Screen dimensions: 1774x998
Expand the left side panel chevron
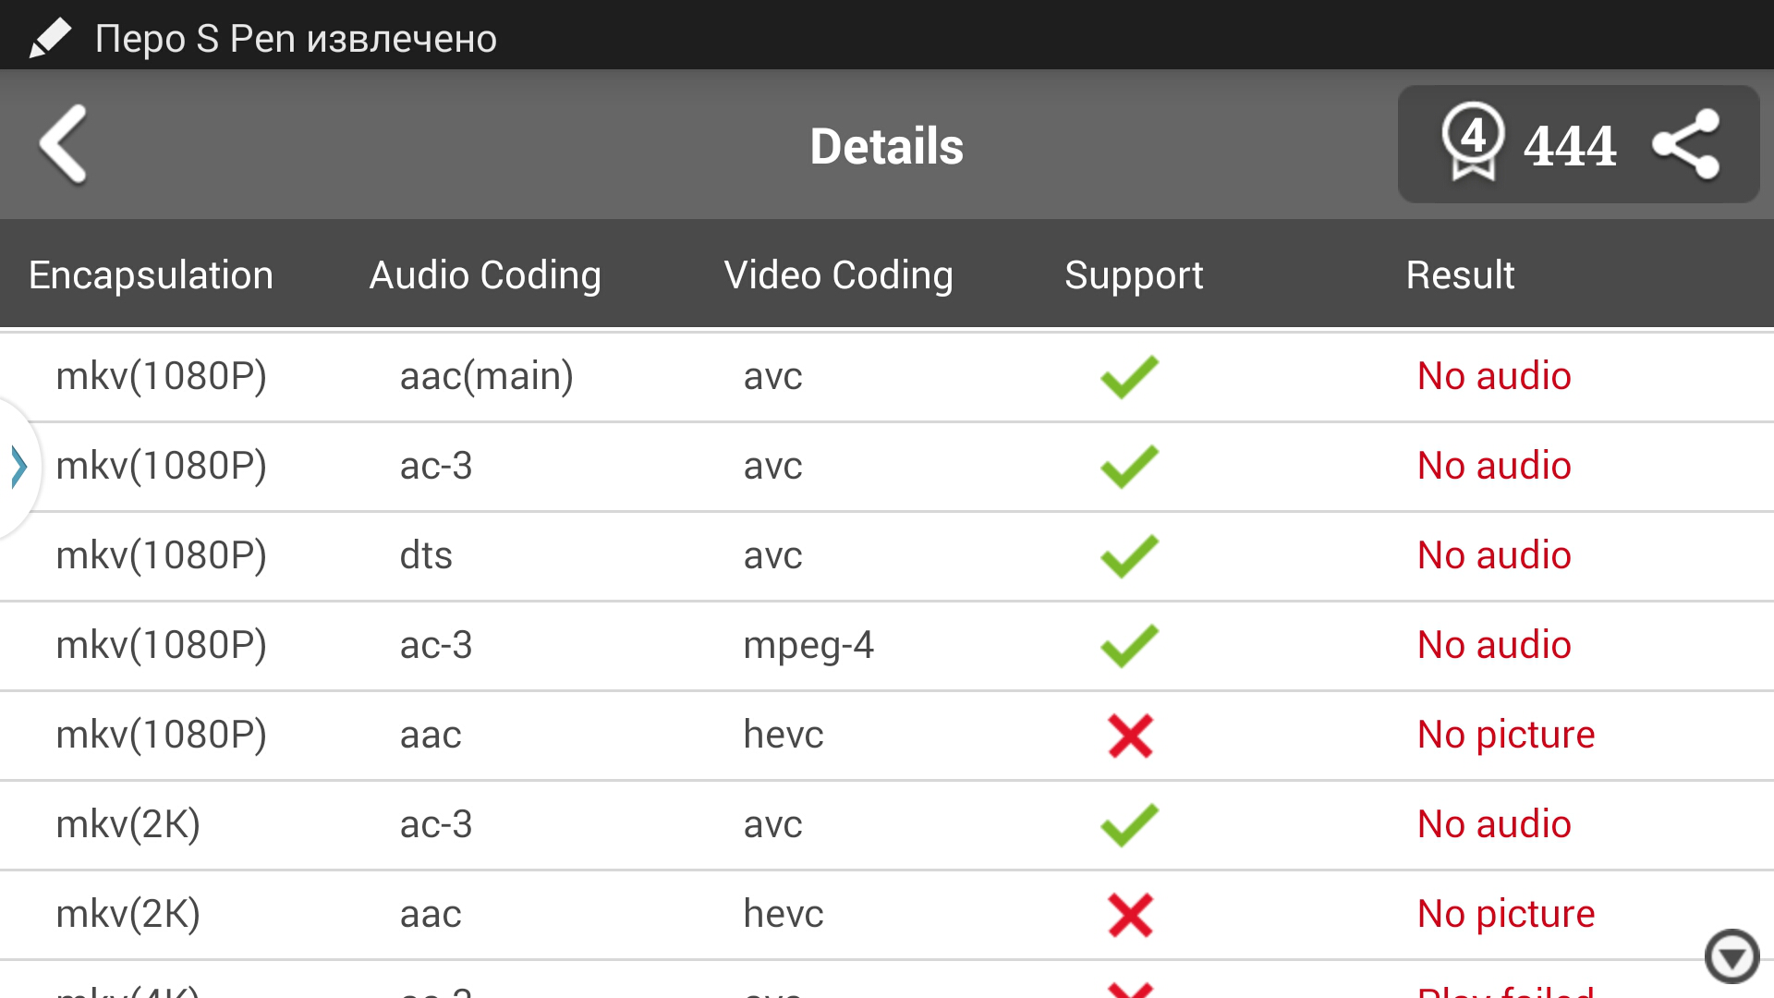(18, 466)
